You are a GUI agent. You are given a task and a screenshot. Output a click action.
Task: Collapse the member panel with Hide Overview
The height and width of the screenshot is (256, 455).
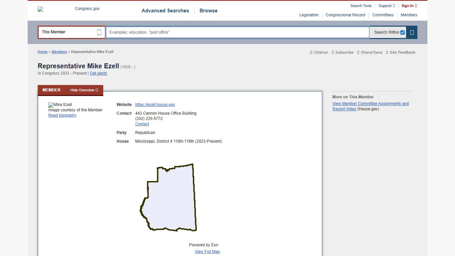click(x=84, y=90)
